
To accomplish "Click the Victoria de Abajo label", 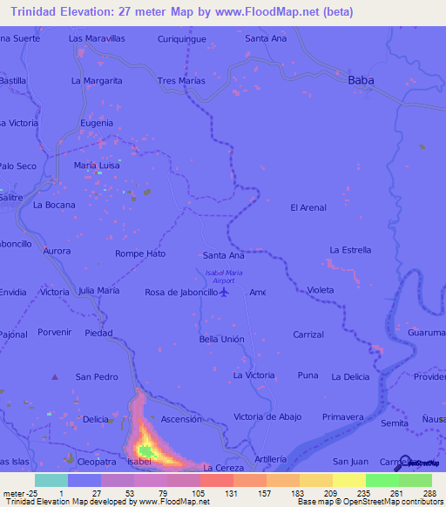I will tap(267, 416).
